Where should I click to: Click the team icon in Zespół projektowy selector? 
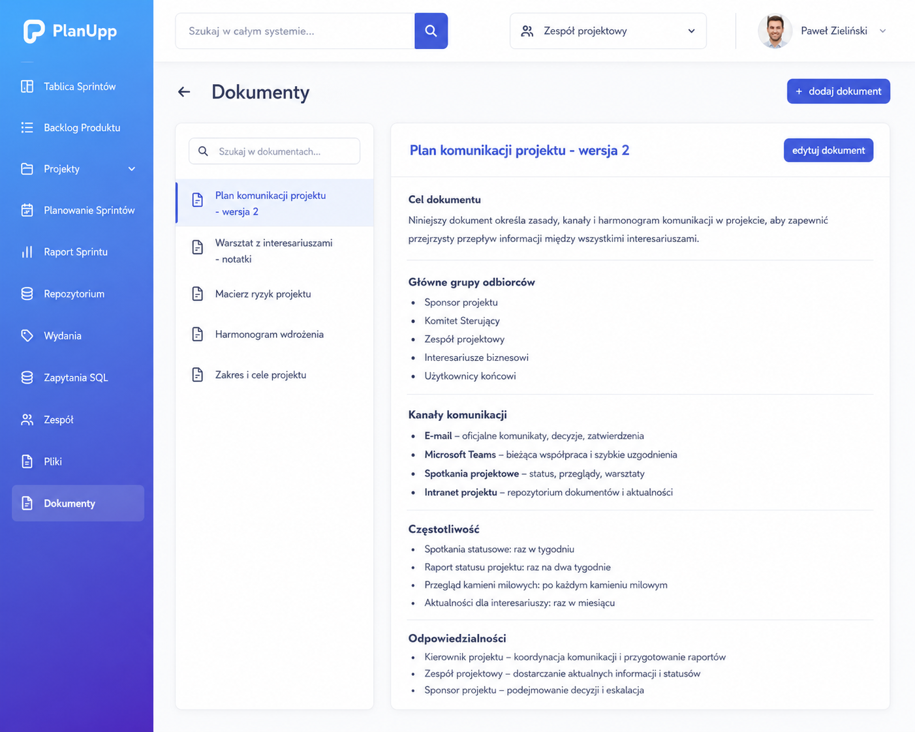point(527,31)
